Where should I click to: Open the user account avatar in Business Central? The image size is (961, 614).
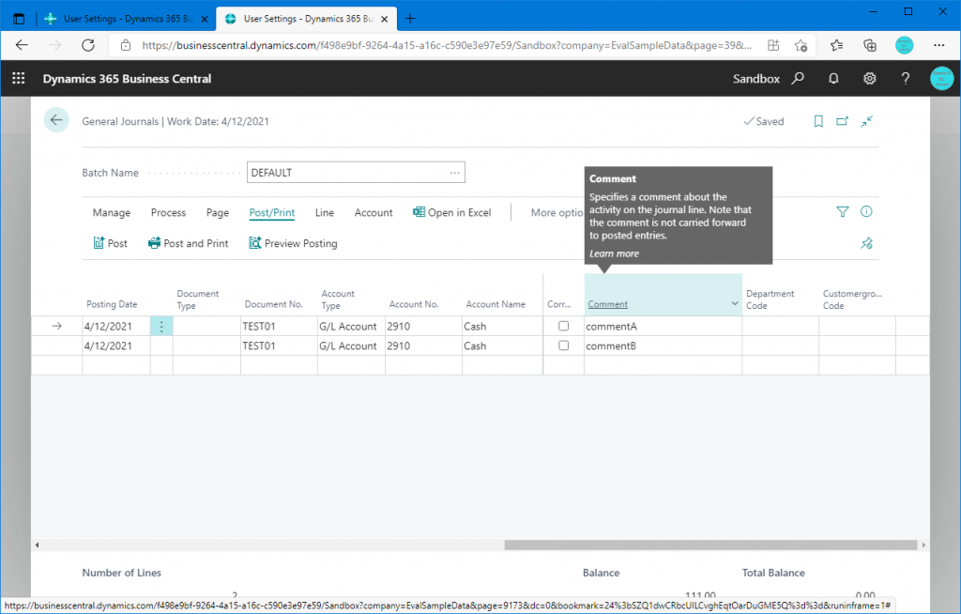point(941,79)
